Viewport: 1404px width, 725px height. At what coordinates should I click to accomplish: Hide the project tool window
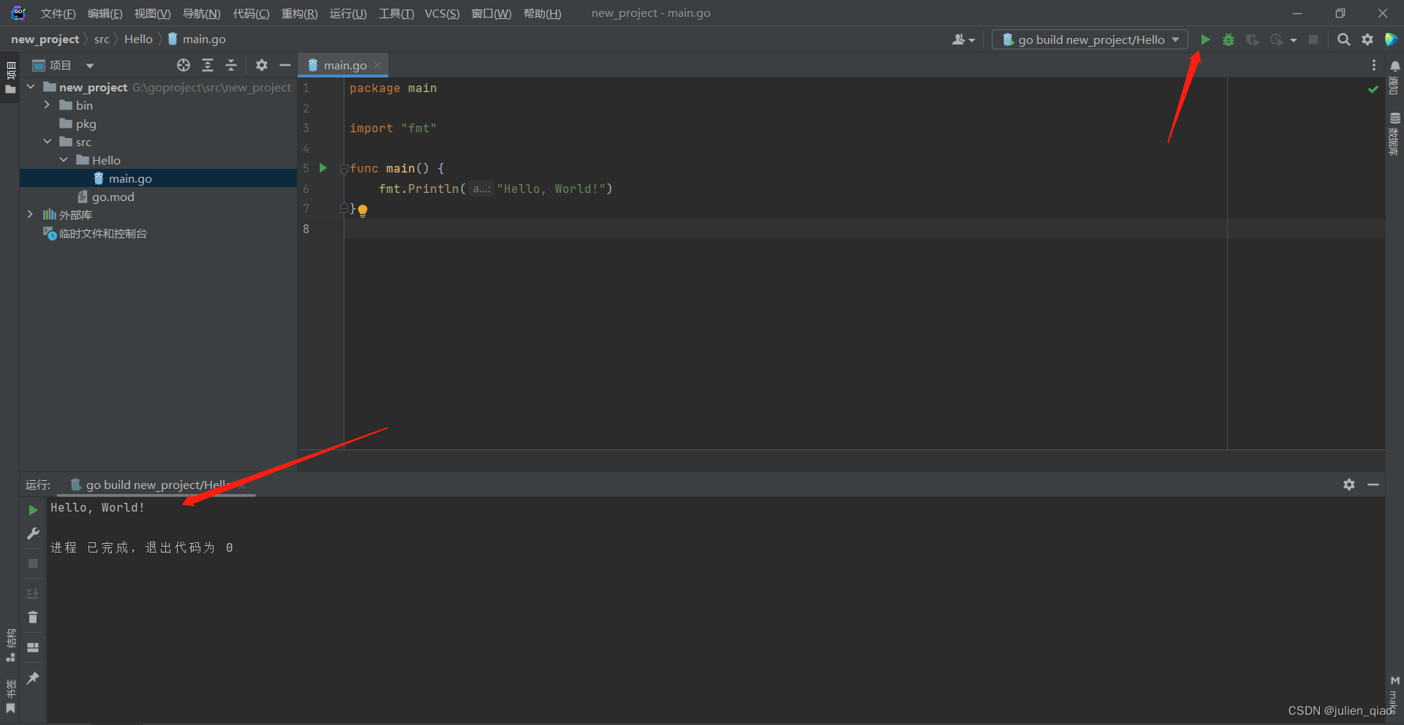point(285,65)
